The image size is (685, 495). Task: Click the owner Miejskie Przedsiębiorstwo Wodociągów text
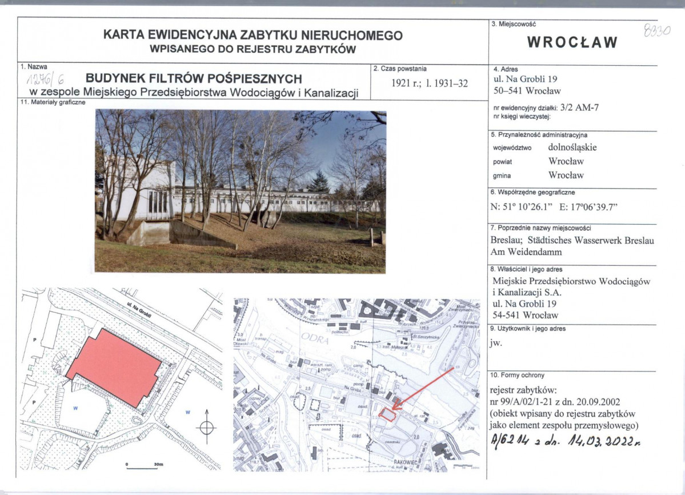(571, 281)
